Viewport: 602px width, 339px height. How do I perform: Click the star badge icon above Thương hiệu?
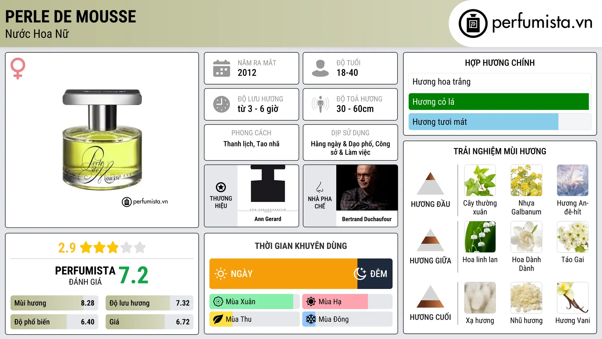[221, 187]
